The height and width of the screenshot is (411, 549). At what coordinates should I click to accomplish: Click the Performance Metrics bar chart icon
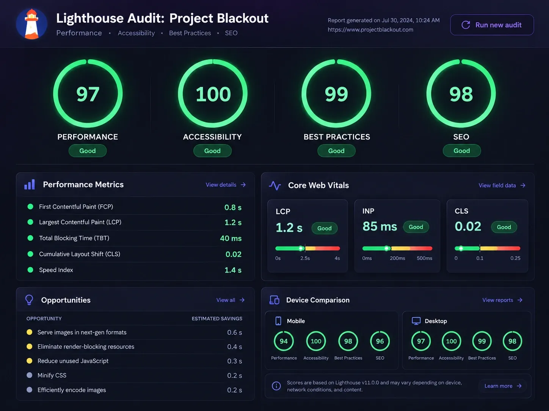pyautogui.click(x=30, y=184)
